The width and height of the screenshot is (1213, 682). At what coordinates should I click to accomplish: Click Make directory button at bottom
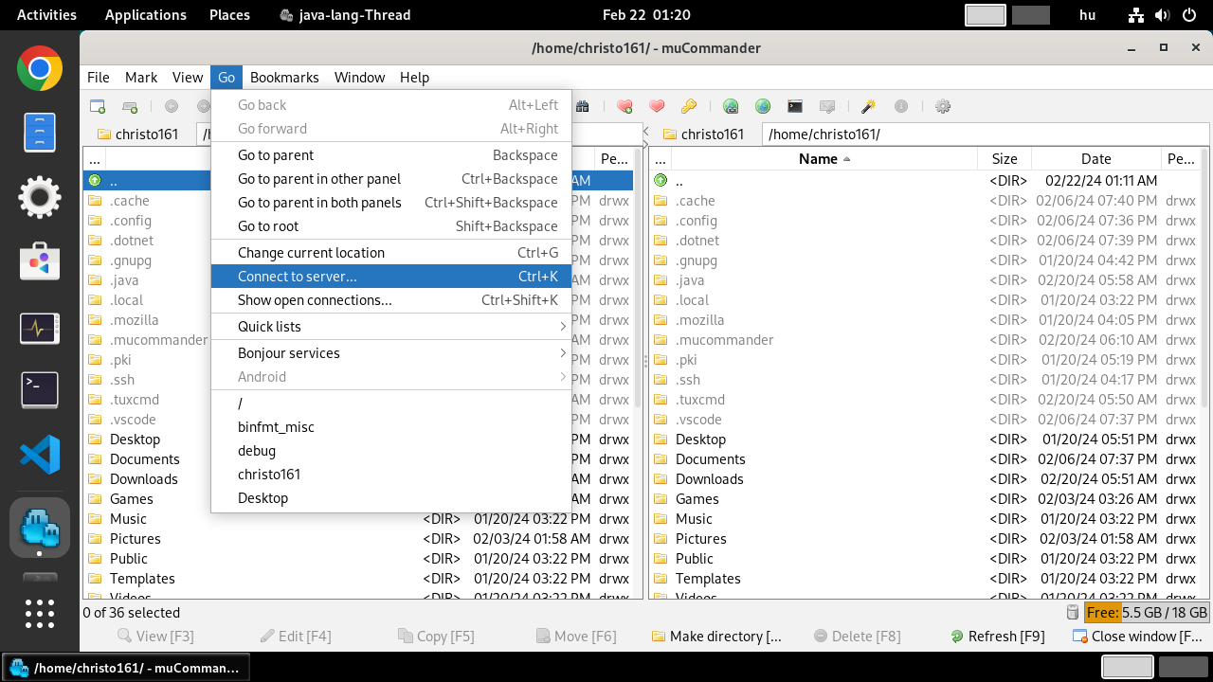tap(716, 637)
